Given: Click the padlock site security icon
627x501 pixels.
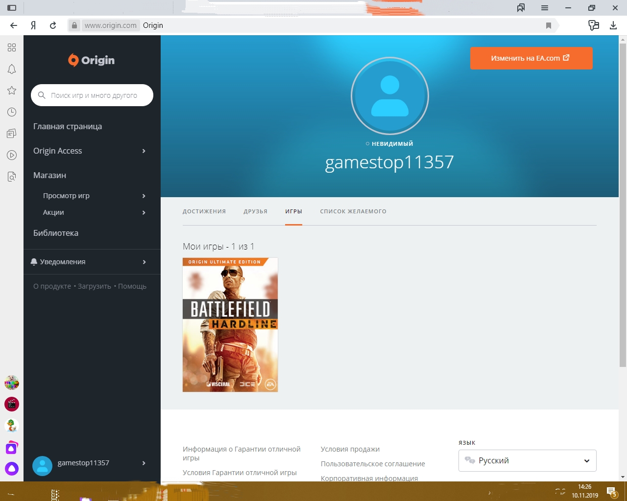Looking at the screenshot, I should [74, 25].
